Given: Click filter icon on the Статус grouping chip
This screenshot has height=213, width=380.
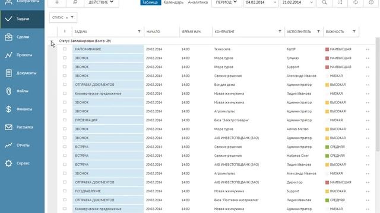Looking at the screenshot, I should [72, 17].
